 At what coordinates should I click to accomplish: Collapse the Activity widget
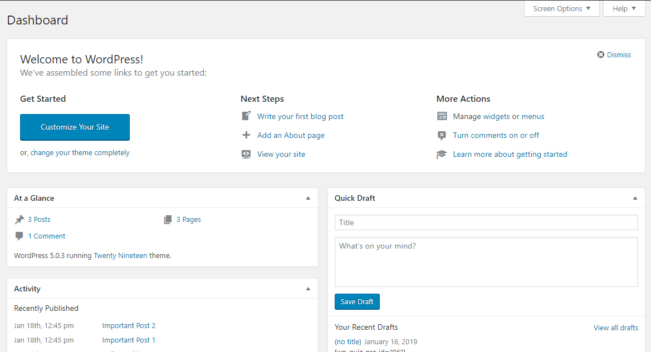(308, 289)
